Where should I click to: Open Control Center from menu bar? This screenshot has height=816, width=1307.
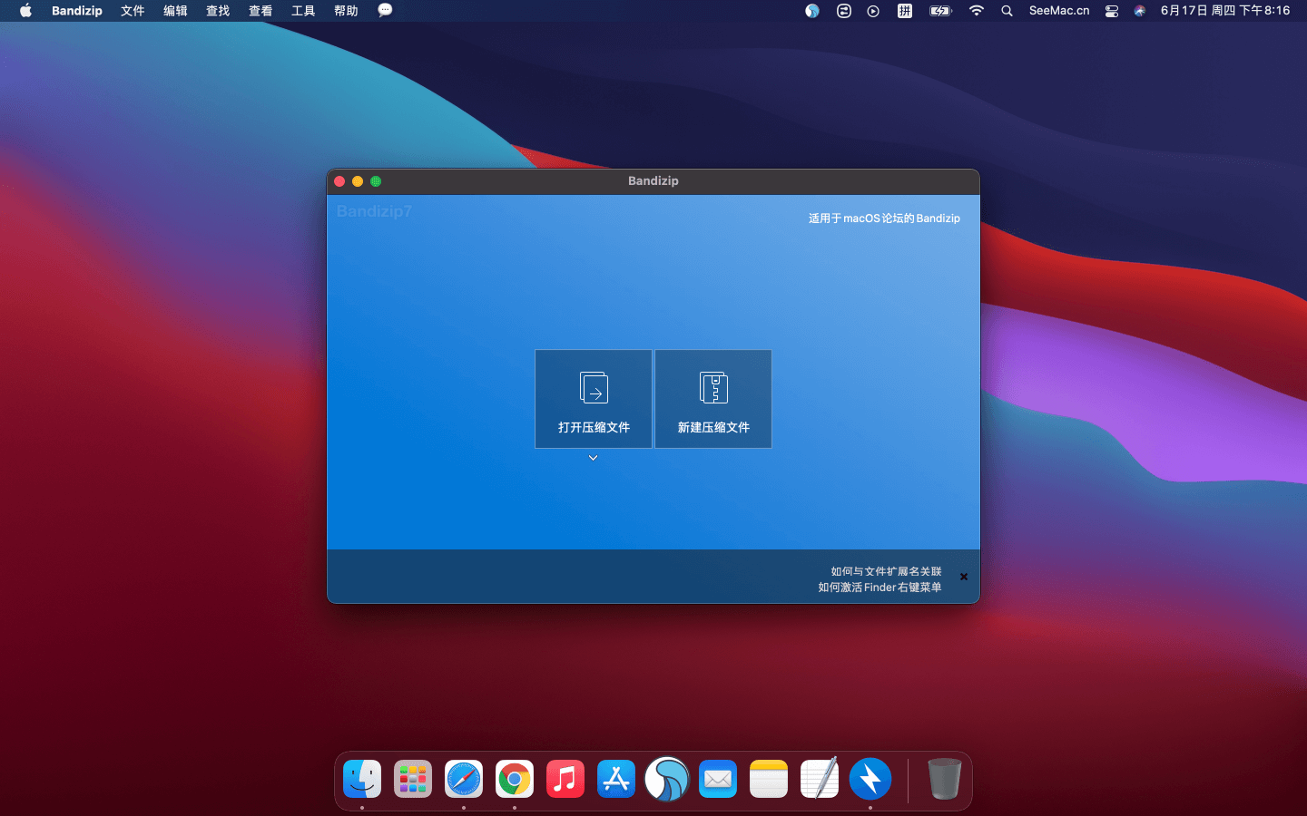tap(1111, 11)
